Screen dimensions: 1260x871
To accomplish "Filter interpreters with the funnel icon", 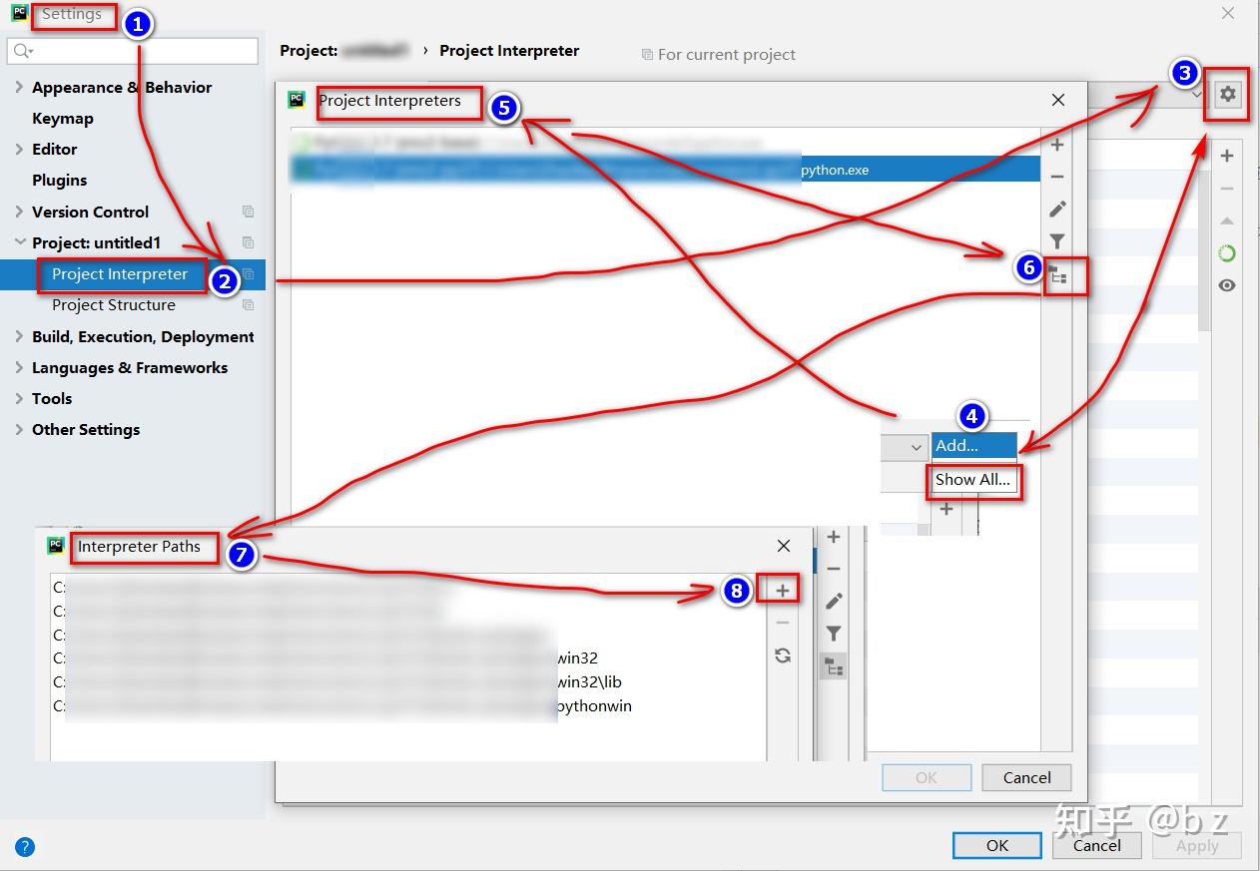I will pyautogui.click(x=1056, y=240).
